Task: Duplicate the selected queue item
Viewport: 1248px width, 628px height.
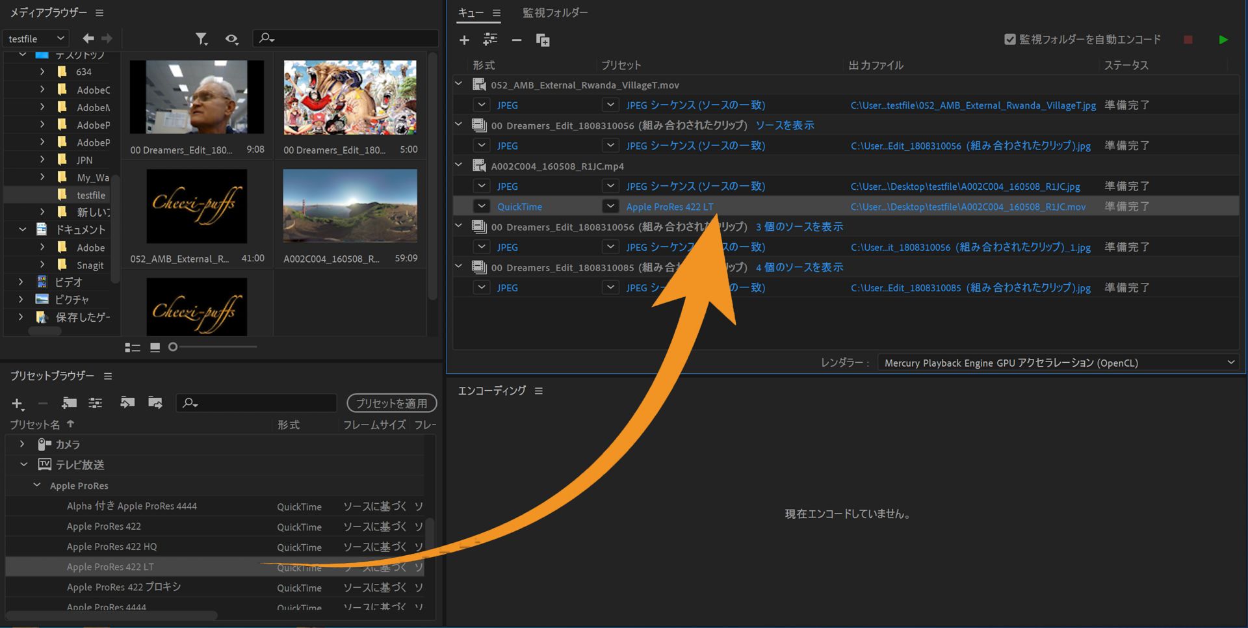Action: click(543, 40)
